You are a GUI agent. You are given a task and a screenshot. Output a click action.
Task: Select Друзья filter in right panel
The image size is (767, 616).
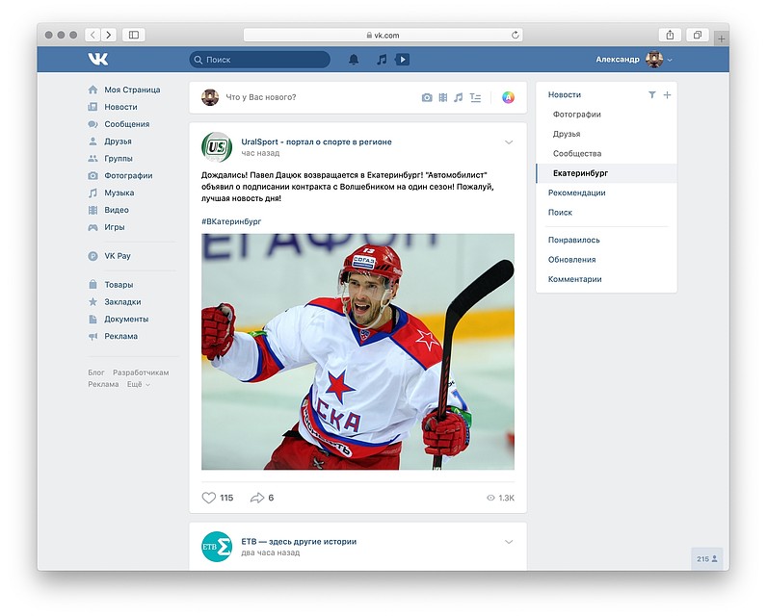pyautogui.click(x=567, y=134)
